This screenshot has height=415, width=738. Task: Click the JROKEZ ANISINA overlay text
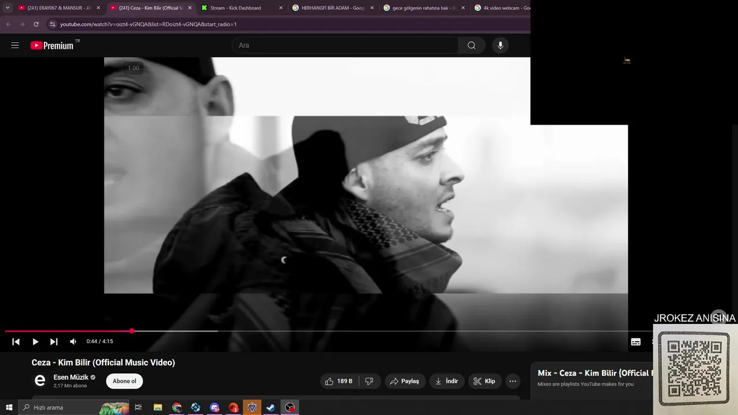tap(695, 318)
